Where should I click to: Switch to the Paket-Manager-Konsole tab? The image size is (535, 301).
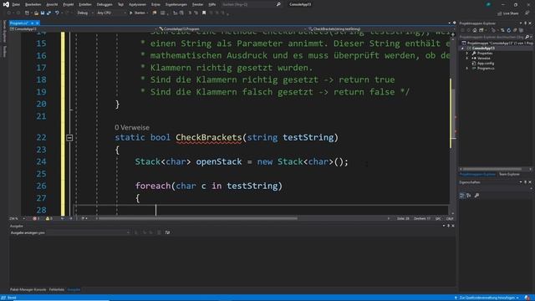pos(28,289)
